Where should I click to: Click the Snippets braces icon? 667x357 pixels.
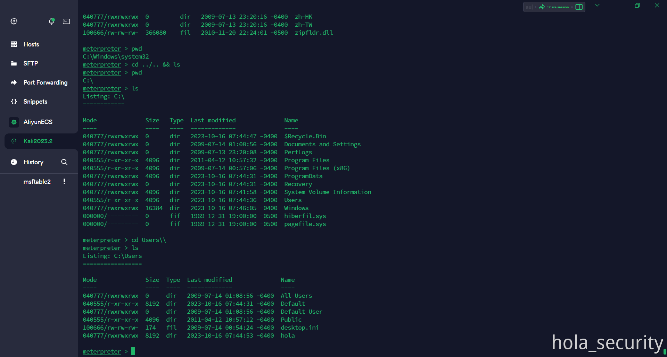click(x=14, y=102)
